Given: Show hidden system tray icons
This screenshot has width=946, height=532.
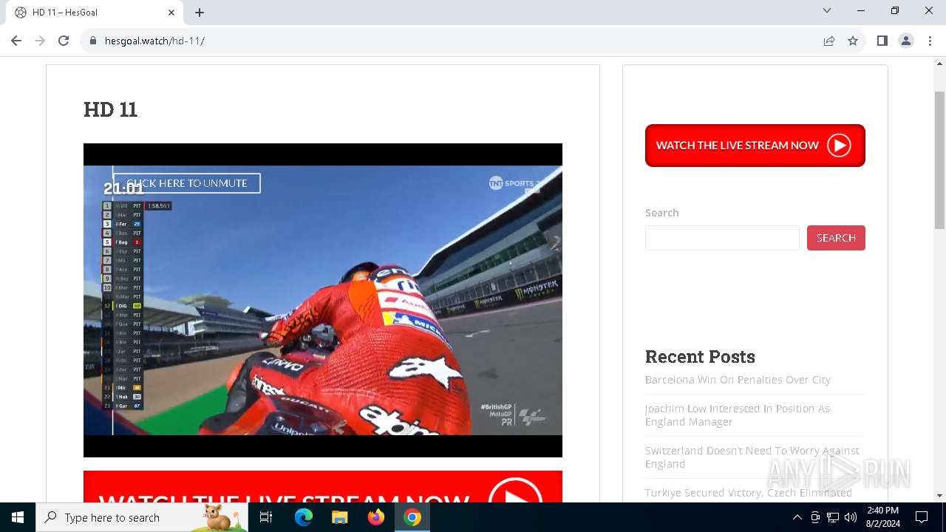Looking at the screenshot, I should (x=797, y=517).
